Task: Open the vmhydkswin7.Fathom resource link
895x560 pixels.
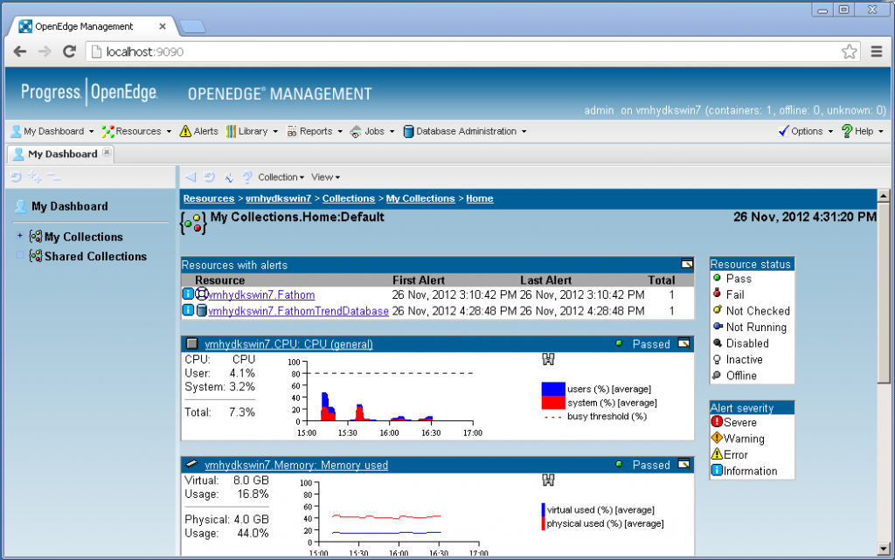Action: click(x=261, y=294)
